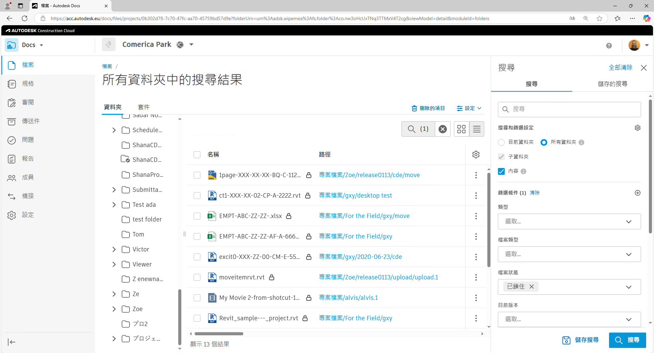Select the ct1-XXX-XX-02-CP-A-2222.rvt checkbox
654x353 pixels.
(x=197, y=196)
